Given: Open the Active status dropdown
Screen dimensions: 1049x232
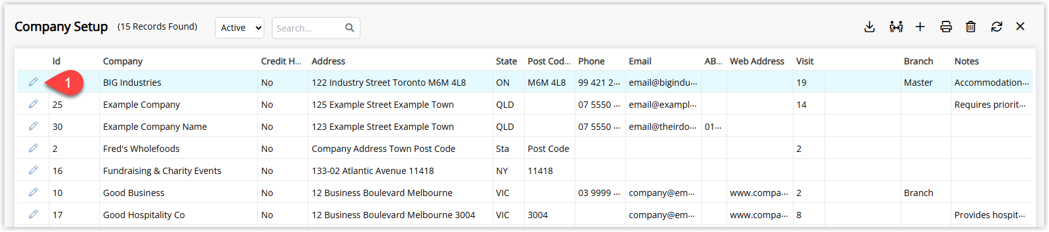Looking at the screenshot, I should coord(240,28).
